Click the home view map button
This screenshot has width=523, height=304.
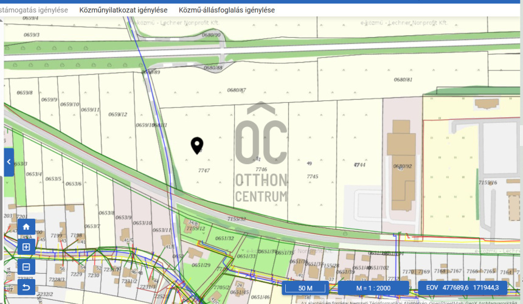[26, 227]
